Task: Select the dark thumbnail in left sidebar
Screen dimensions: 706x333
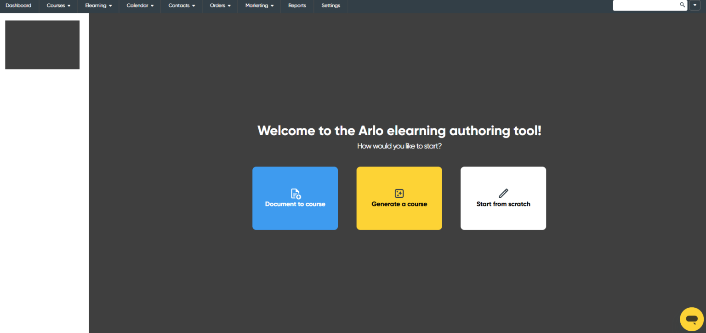Action: (42, 45)
